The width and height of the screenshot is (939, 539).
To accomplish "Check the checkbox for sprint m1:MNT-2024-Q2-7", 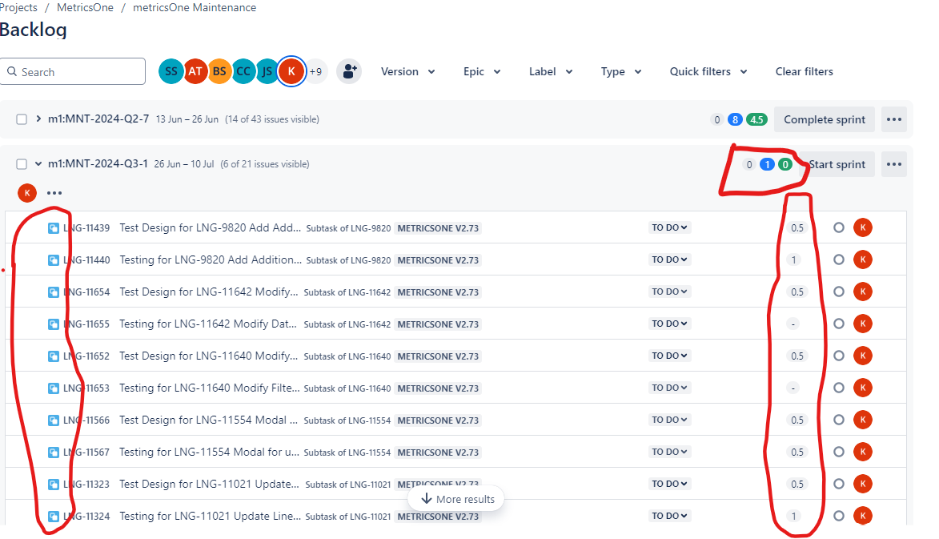I will tap(21, 119).
